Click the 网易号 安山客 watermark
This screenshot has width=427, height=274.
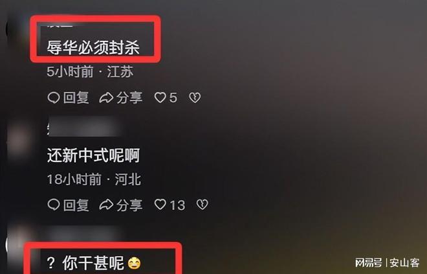pyautogui.click(x=387, y=263)
